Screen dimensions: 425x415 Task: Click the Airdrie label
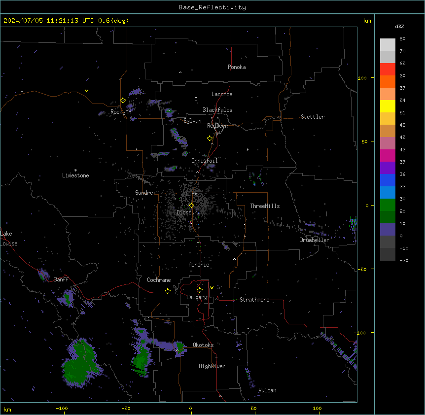pyautogui.click(x=199, y=265)
